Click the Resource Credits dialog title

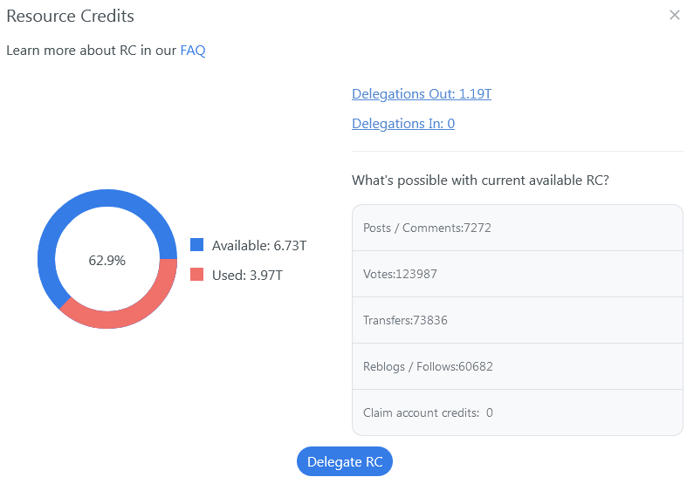pos(70,16)
